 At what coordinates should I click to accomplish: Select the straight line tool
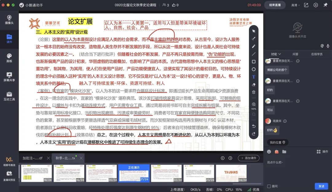click(x=254, y=54)
